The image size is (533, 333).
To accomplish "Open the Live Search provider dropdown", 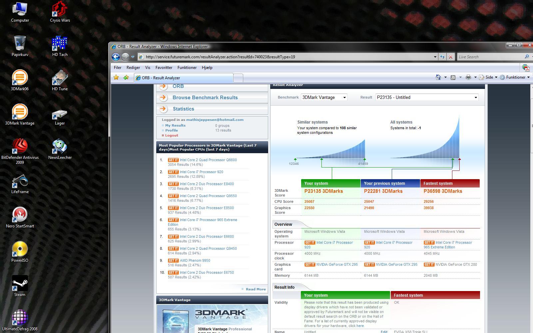I will (x=532, y=57).
